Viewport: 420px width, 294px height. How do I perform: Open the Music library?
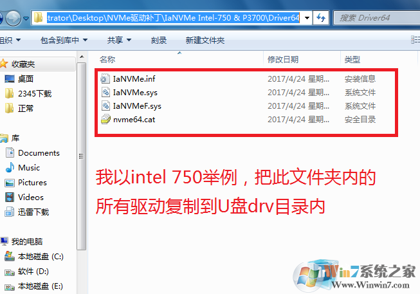[29, 167]
